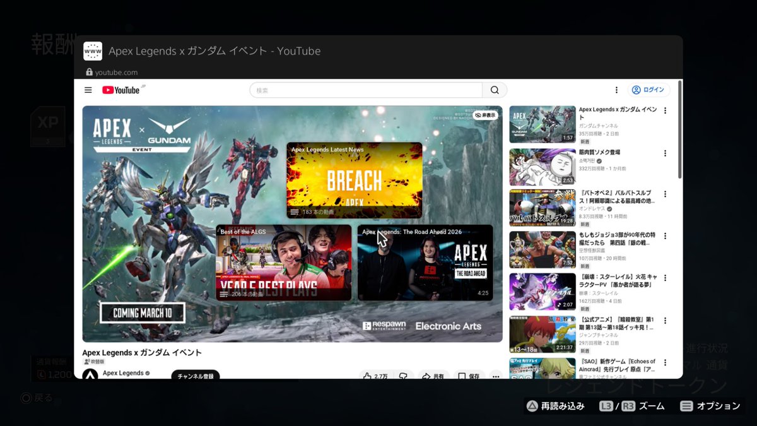Click the lock icon beside youtube.com
757x426 pixels.
pyautogui.click(x=89, y=72)
